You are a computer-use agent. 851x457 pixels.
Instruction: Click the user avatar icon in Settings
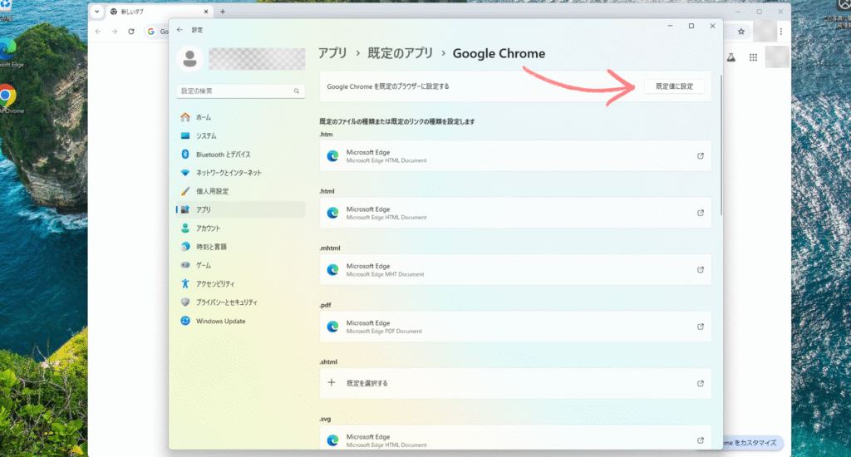point(189,59)
